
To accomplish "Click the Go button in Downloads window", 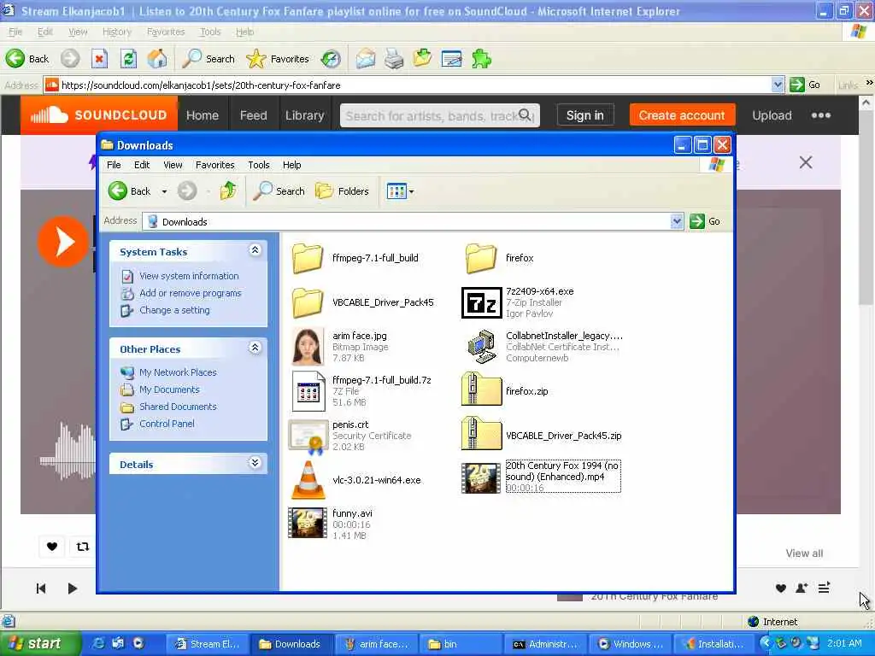I will 705,221.
